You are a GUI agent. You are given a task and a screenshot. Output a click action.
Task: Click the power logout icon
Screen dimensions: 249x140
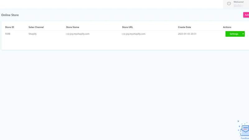[x=229, y=3]
